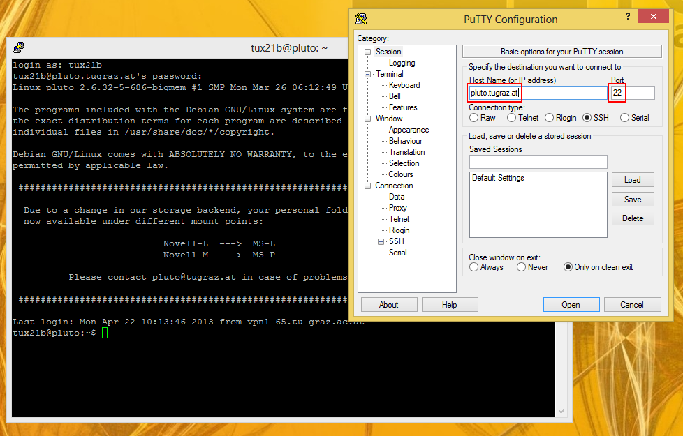The image size is (683, 436).
Task: Select the Session category
Action: (x=388, y=52)
